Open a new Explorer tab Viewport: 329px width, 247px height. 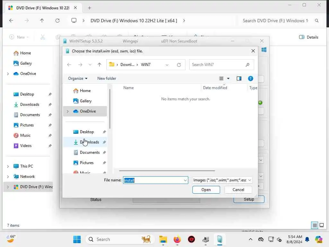(x=89, y=8)
